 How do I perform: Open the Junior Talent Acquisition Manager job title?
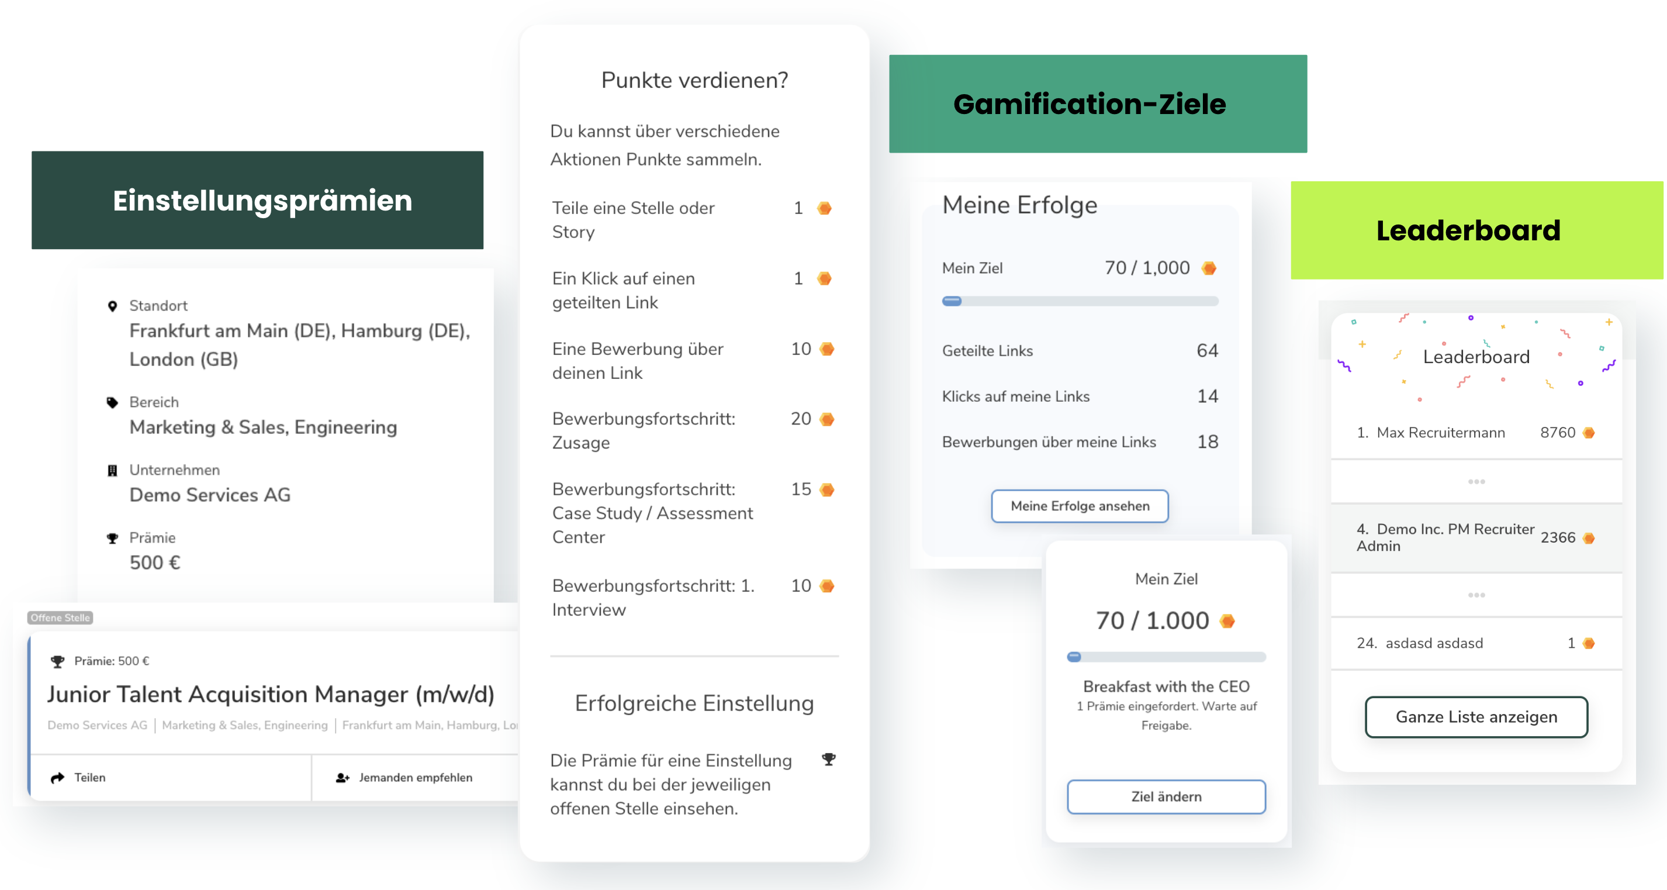click(271, 695)
